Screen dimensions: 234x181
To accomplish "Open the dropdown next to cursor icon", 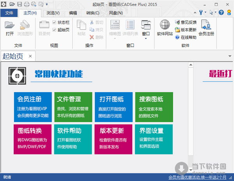I will pos(216,12).
